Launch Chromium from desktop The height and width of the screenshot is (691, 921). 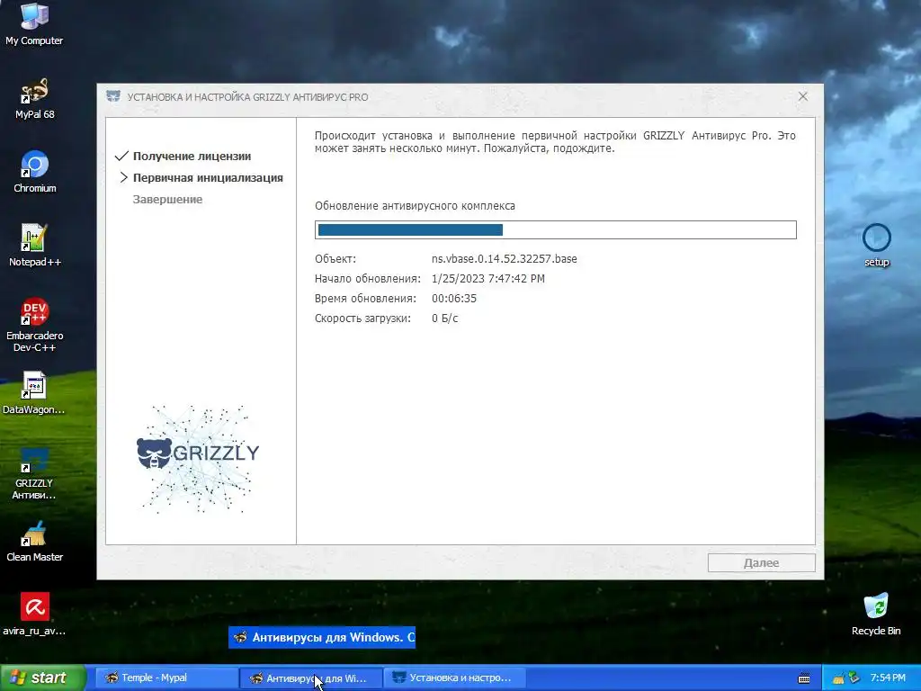click(x=34, y=172)
